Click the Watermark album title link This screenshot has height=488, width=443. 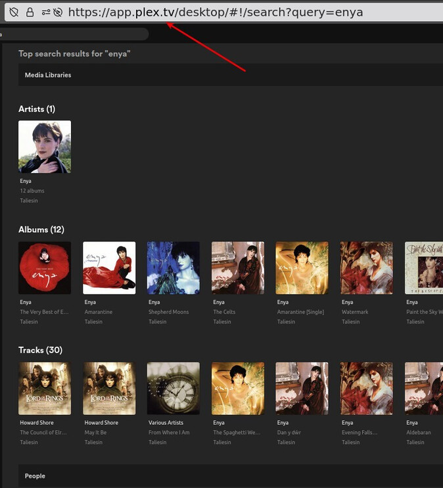(355, 312)
